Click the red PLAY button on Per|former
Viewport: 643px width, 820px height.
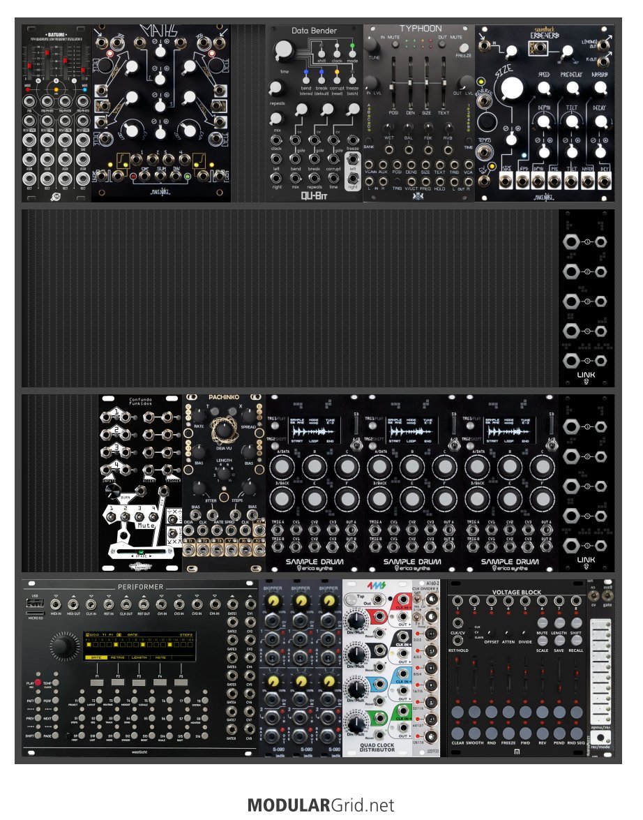38,683
